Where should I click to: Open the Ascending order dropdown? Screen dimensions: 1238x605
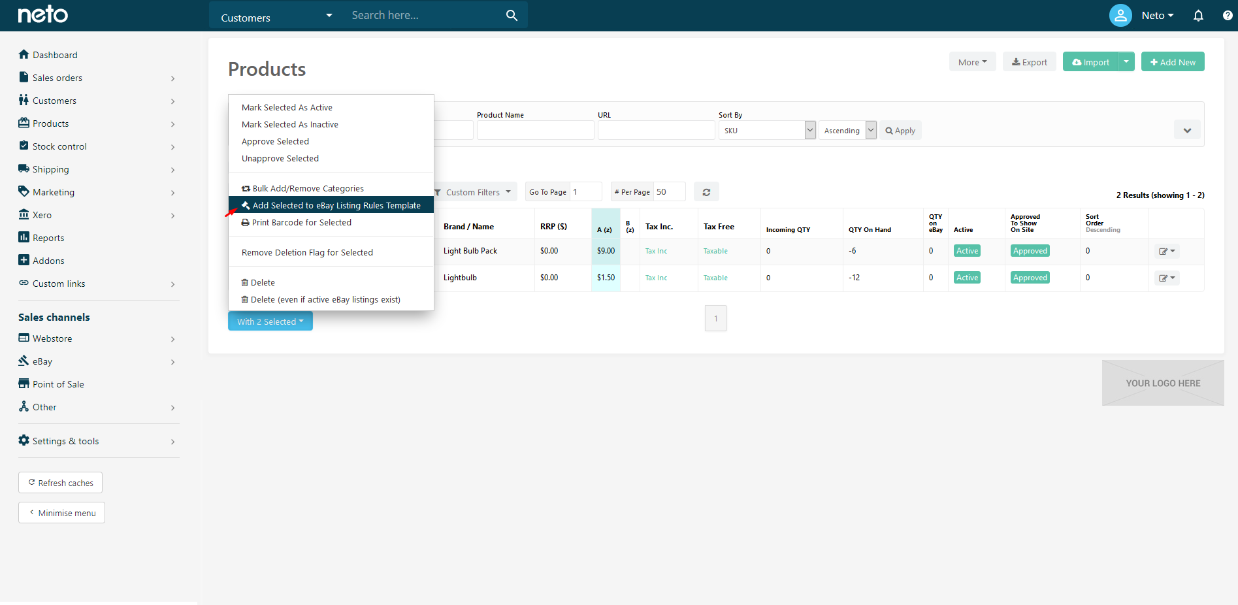pos(847,130)
